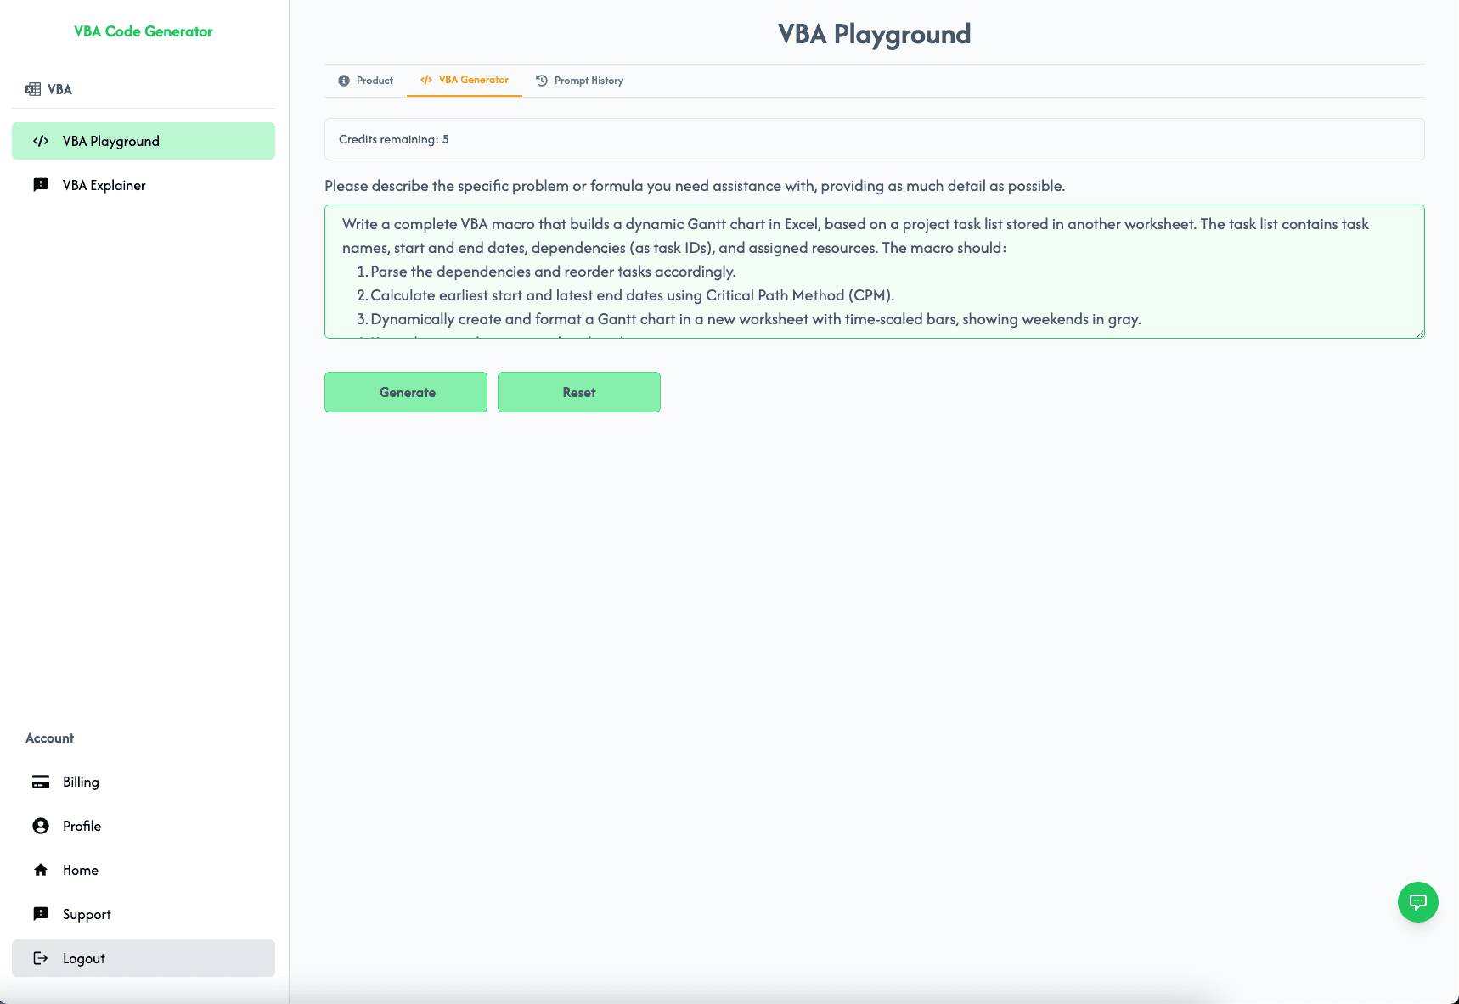Open the green chat widget icon
This screenshot has height=1004, width=1459.
coord(1417,901)
